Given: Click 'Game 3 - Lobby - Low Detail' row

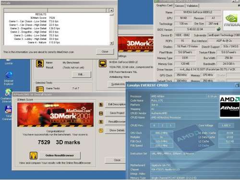Looking at the screenshot, I should click(x=36, y=36).
